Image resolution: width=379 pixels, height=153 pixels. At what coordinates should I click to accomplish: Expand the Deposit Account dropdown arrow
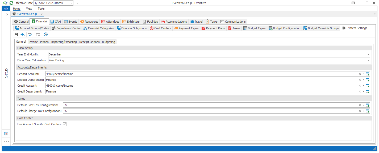364,74
